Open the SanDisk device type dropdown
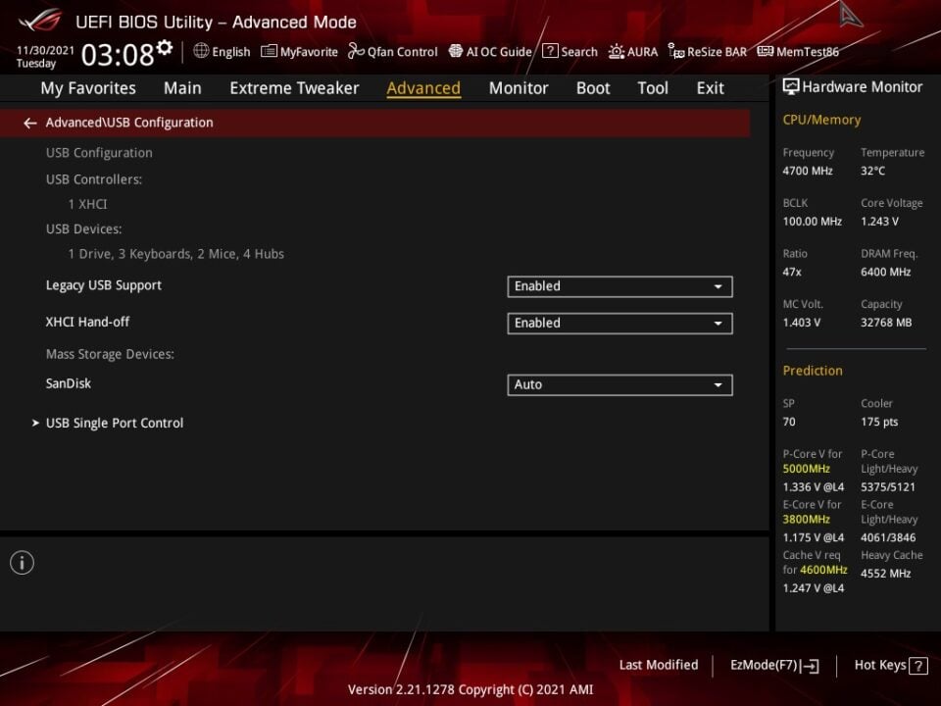This screenshot has height=706, width=941. point(619,384)
